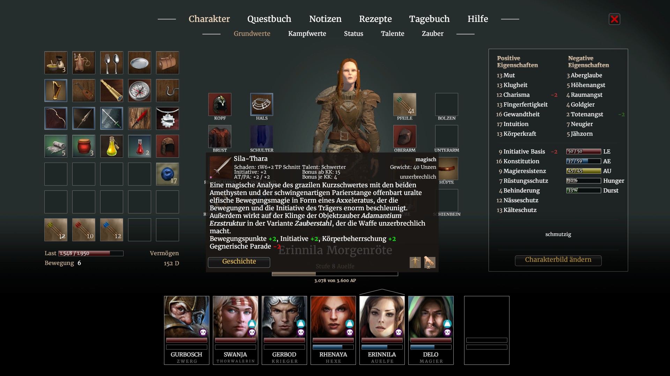Click the PFEILE arrows equipment slot
Screen dimensions: 670x376
tap(405, 104)
